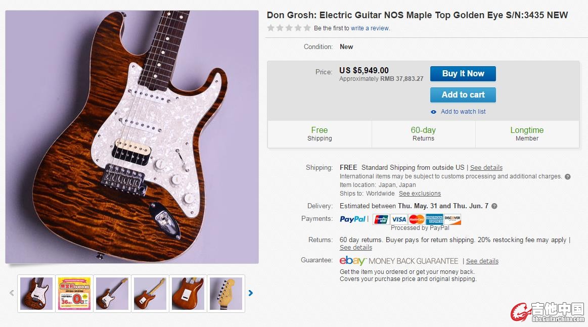Open the yellow promotional flyer thumbnail
The width and height of the screenshot is (588, 327).
coord(74,294)
